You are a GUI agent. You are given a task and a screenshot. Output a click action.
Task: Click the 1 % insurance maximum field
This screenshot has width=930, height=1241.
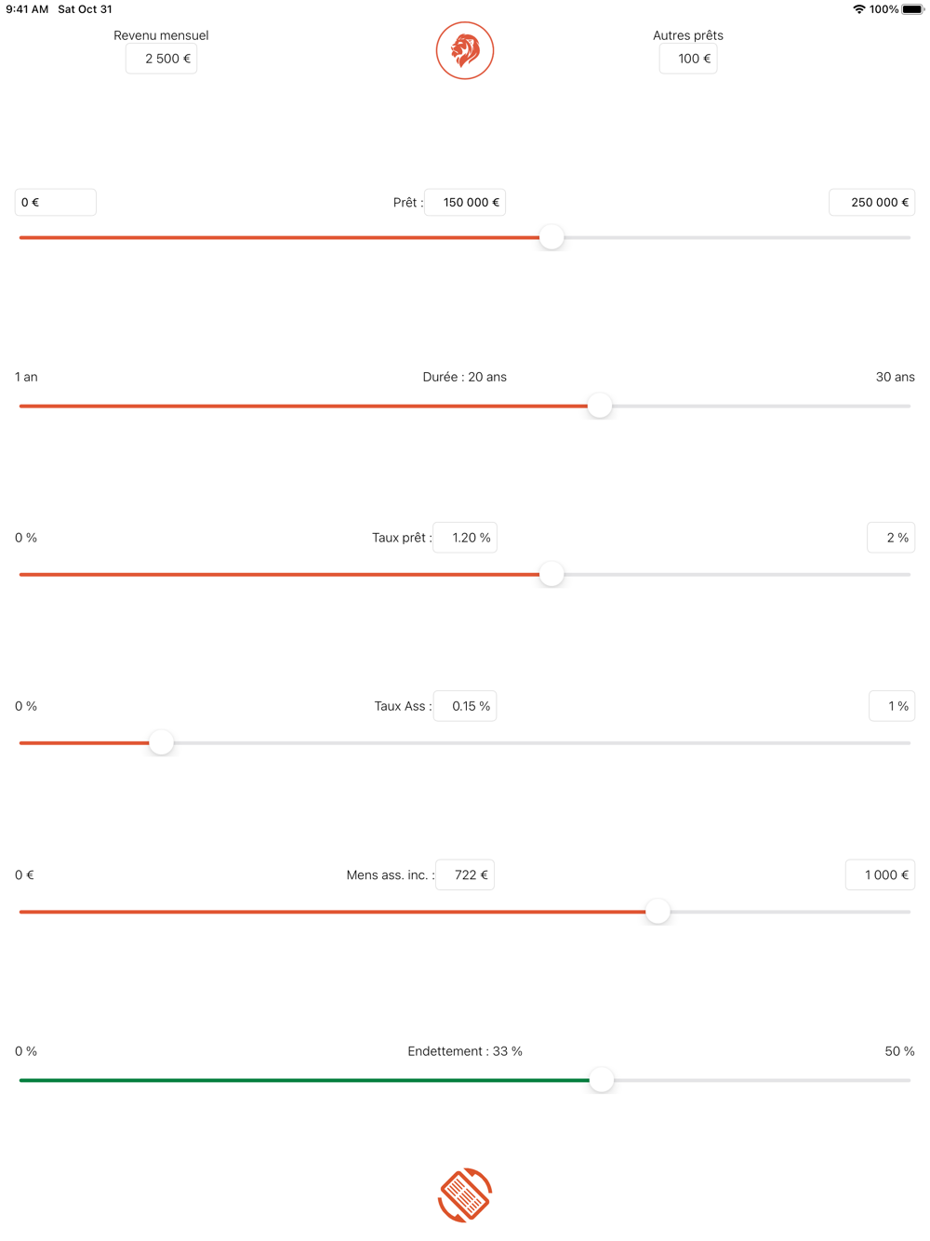coord(892,706)
